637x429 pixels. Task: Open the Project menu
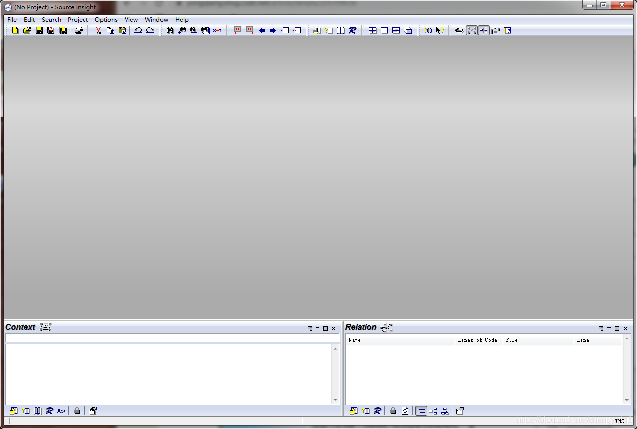click(78, 19)
